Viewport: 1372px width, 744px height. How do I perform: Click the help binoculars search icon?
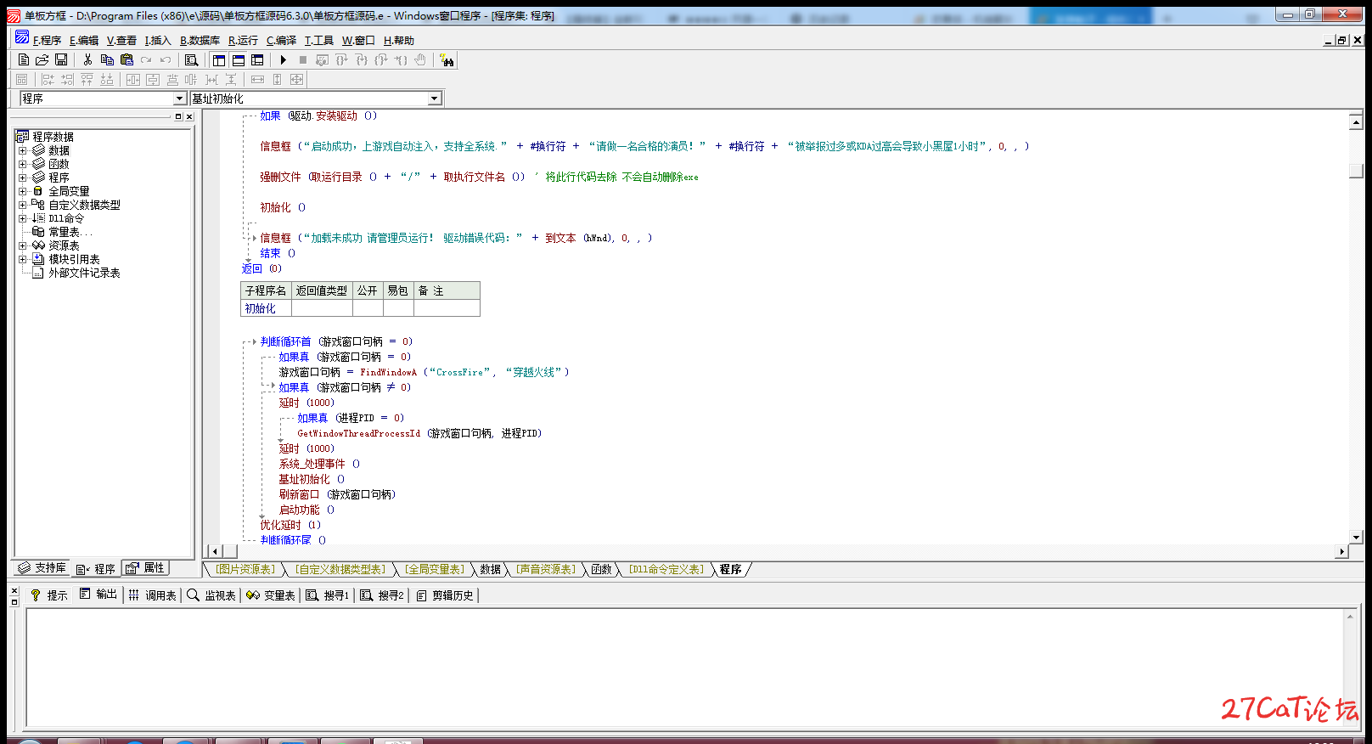pos(447,59)
